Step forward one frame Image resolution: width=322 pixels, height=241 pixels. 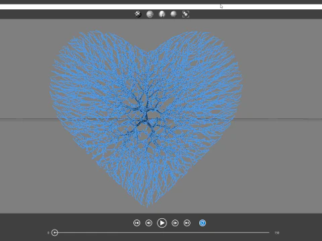tap(175, 223)
